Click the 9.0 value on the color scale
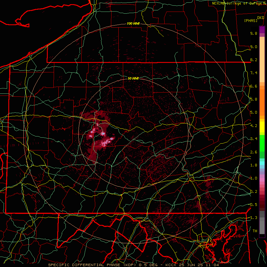This screenshot has height=267, width=267. tap(254, 47)
